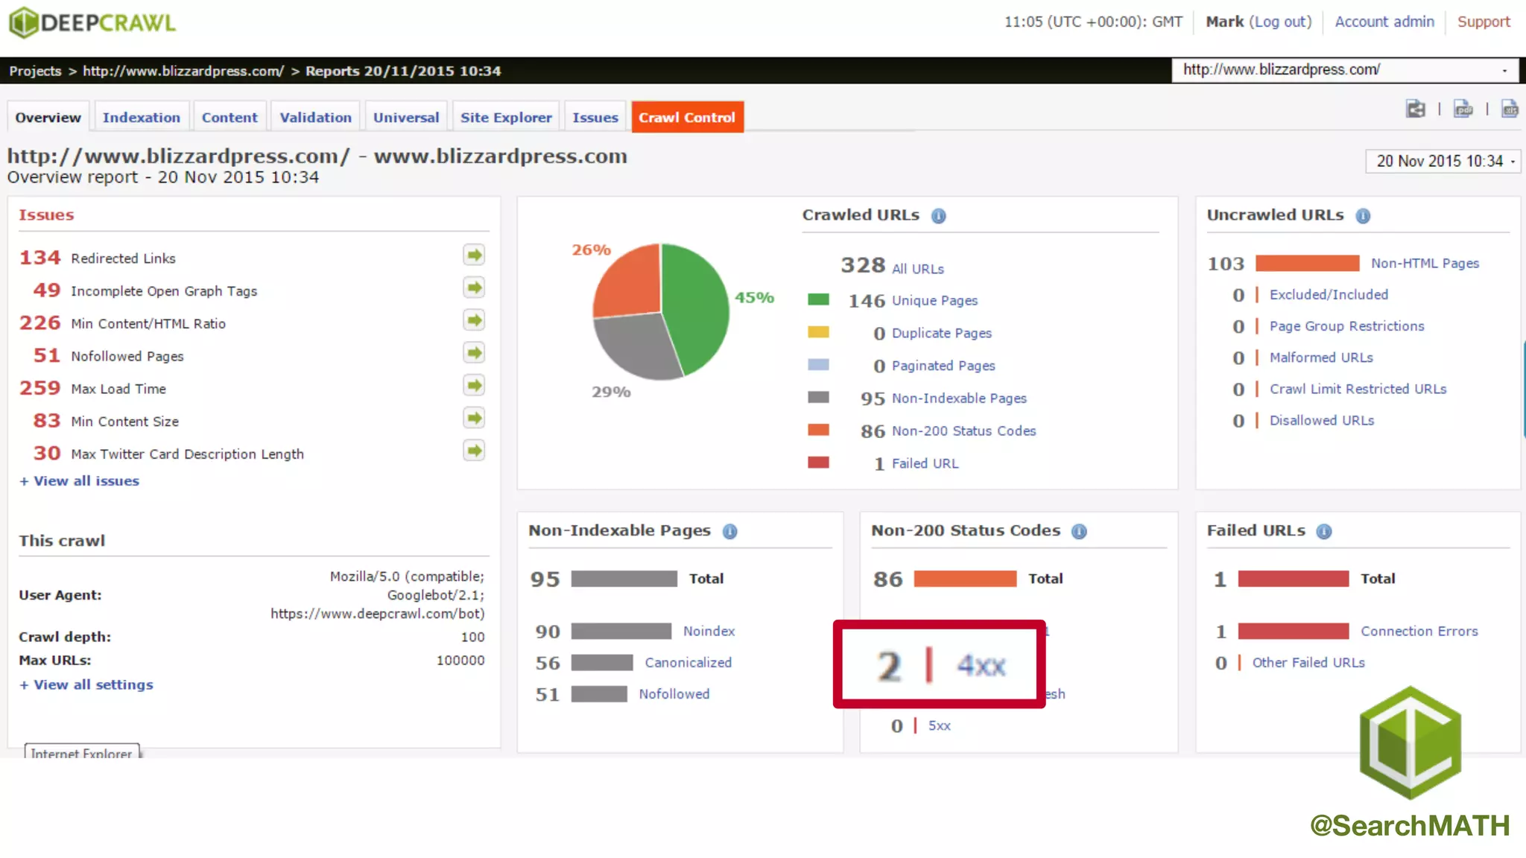Expand View all settings
Viewport: 1526px width, 858px height.
(86, 684)
